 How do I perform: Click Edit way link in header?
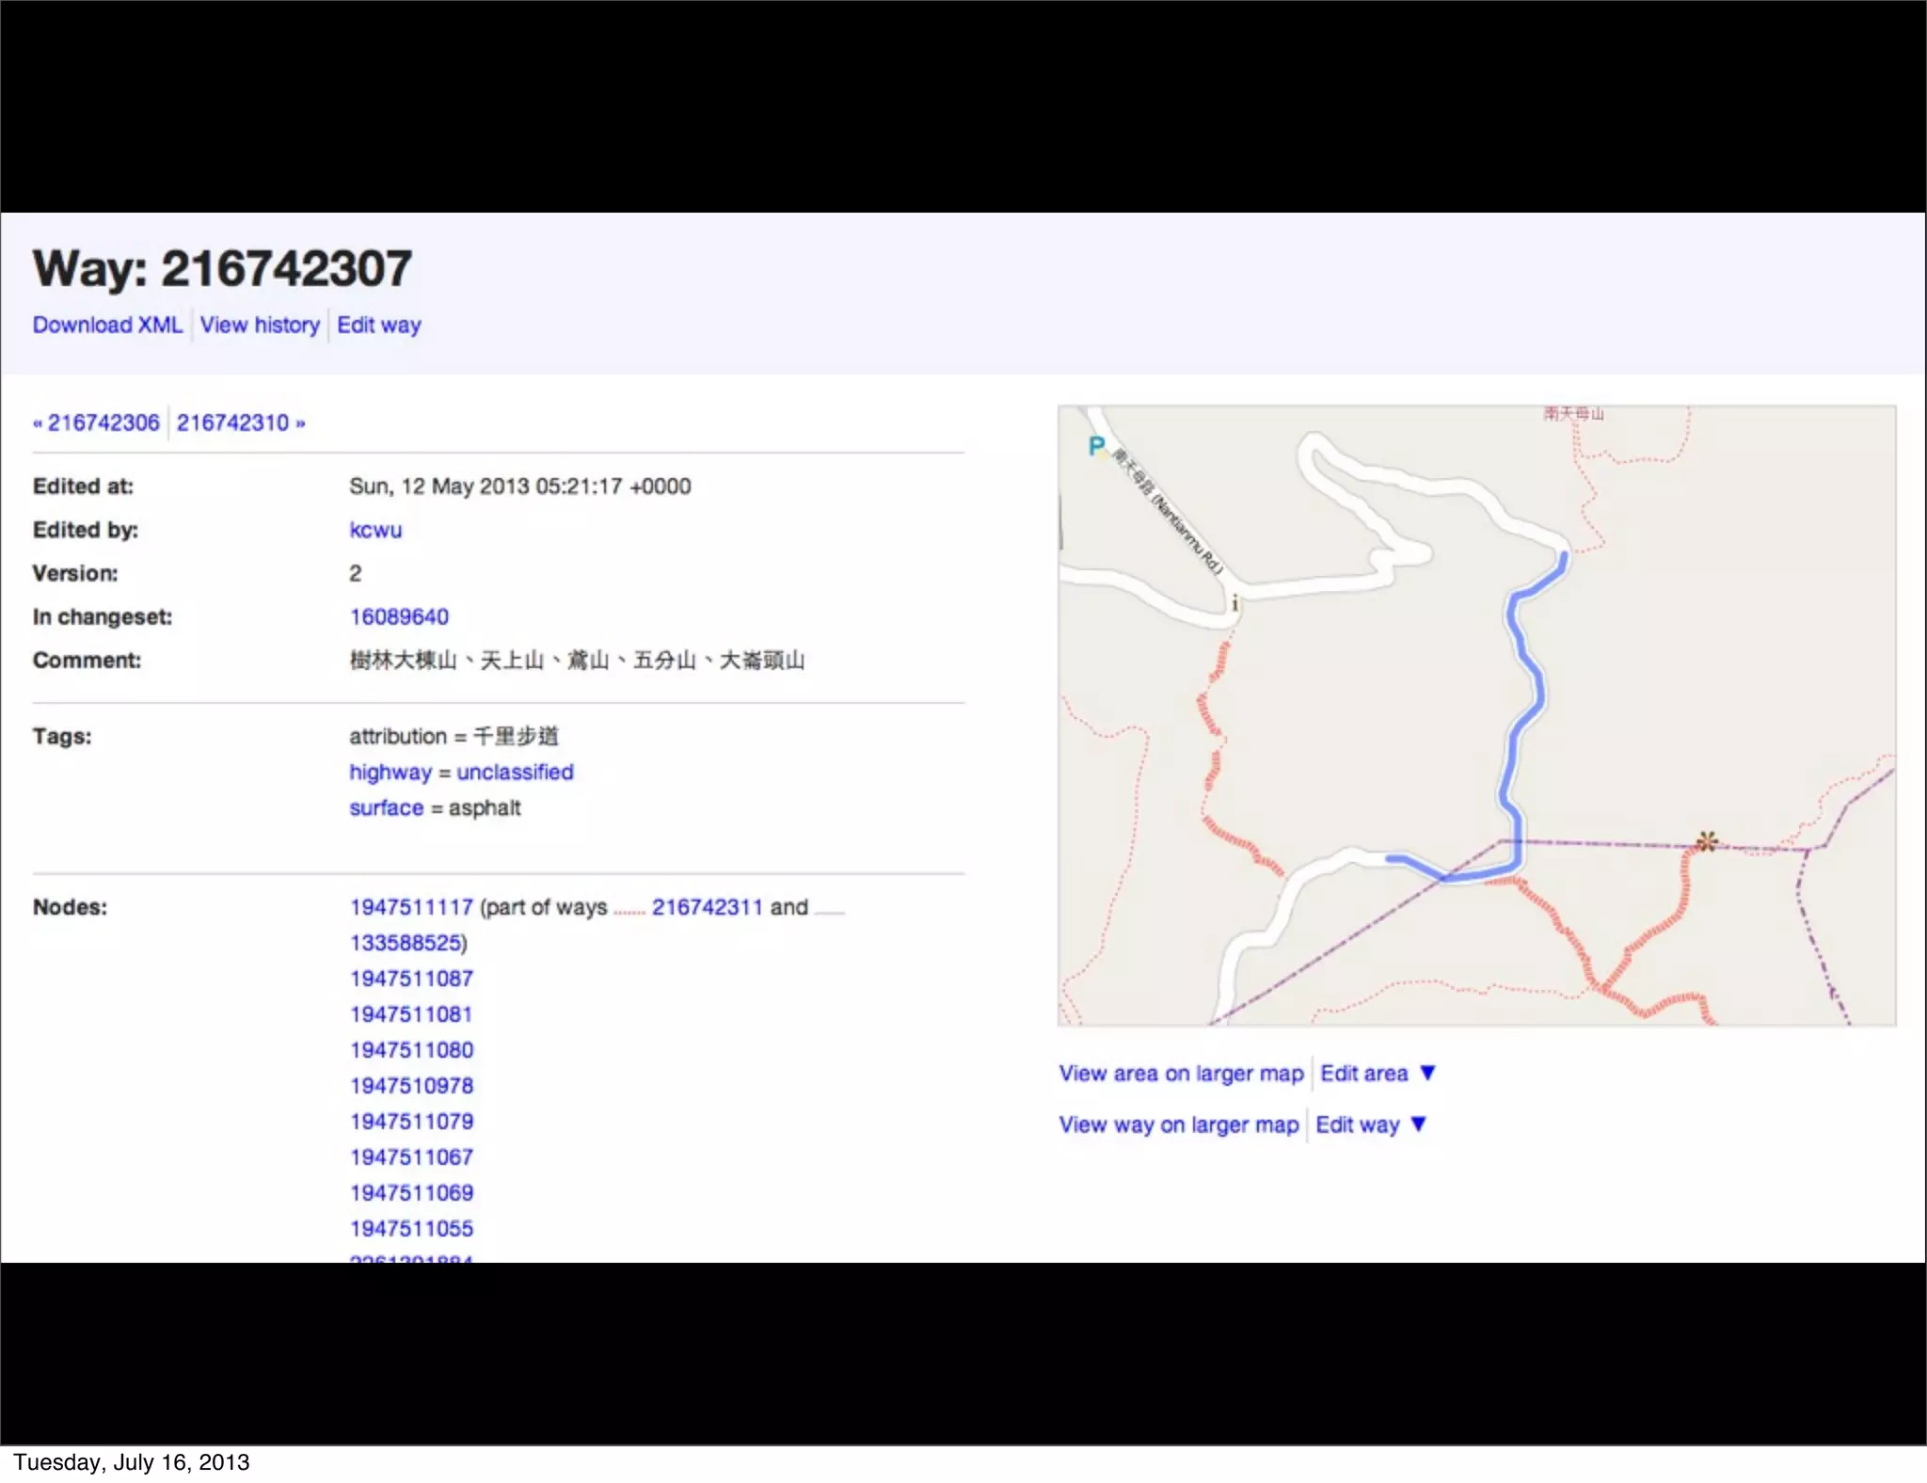(378, 325)
